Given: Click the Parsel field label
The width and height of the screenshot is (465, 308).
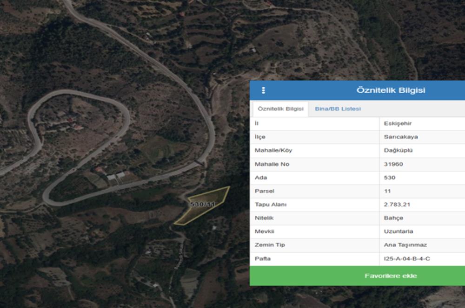Looking at the screenshot, I should 264,191.
